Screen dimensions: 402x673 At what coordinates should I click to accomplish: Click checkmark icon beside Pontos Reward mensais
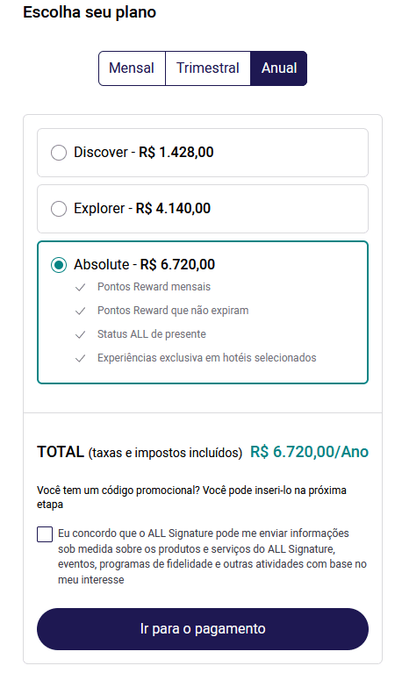click(81, 287)
